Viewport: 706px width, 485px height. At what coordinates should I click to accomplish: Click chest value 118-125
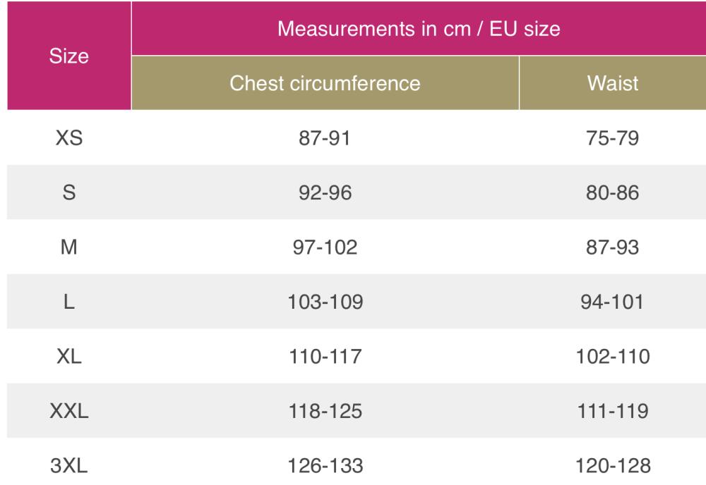point(325,412)
